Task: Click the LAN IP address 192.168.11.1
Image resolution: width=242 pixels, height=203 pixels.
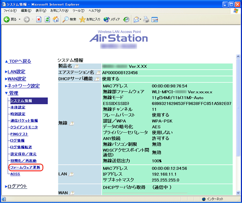Action: (164, 174)
